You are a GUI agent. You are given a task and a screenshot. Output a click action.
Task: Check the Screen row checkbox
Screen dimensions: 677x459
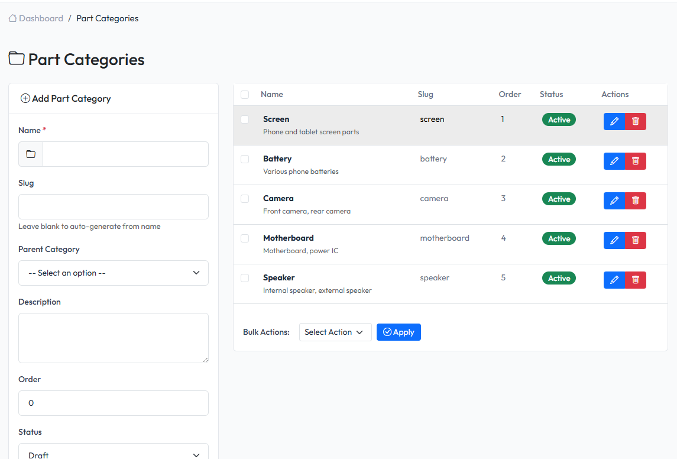point(245,119)
